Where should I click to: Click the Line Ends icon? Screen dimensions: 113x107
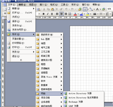107,14
